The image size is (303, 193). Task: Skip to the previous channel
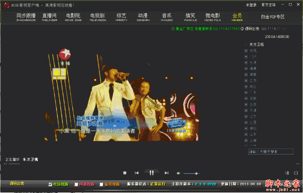click(x=137, y=173)
